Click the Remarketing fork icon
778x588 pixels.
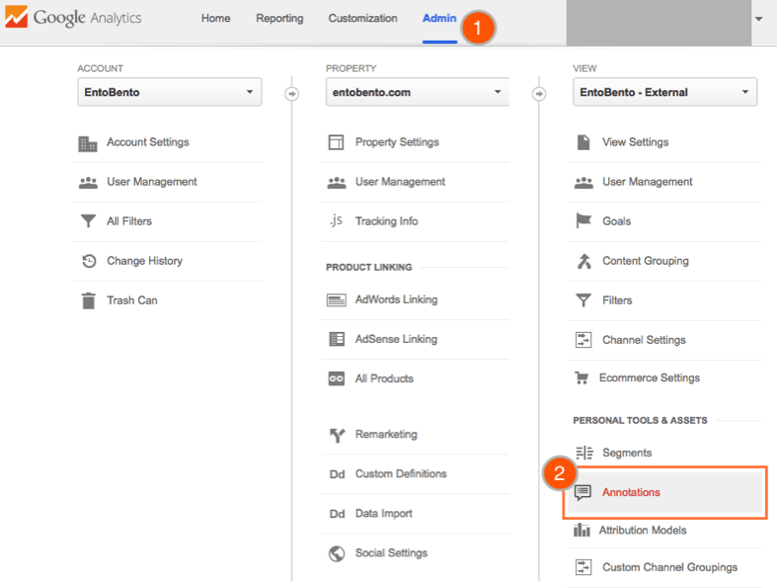[337, 435]
